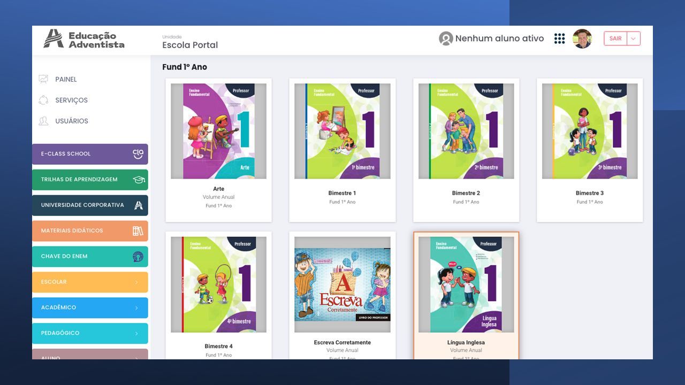Screen dimensions: 685x385
Task: Click the user profile photo avatar
Action: point(582,38)
